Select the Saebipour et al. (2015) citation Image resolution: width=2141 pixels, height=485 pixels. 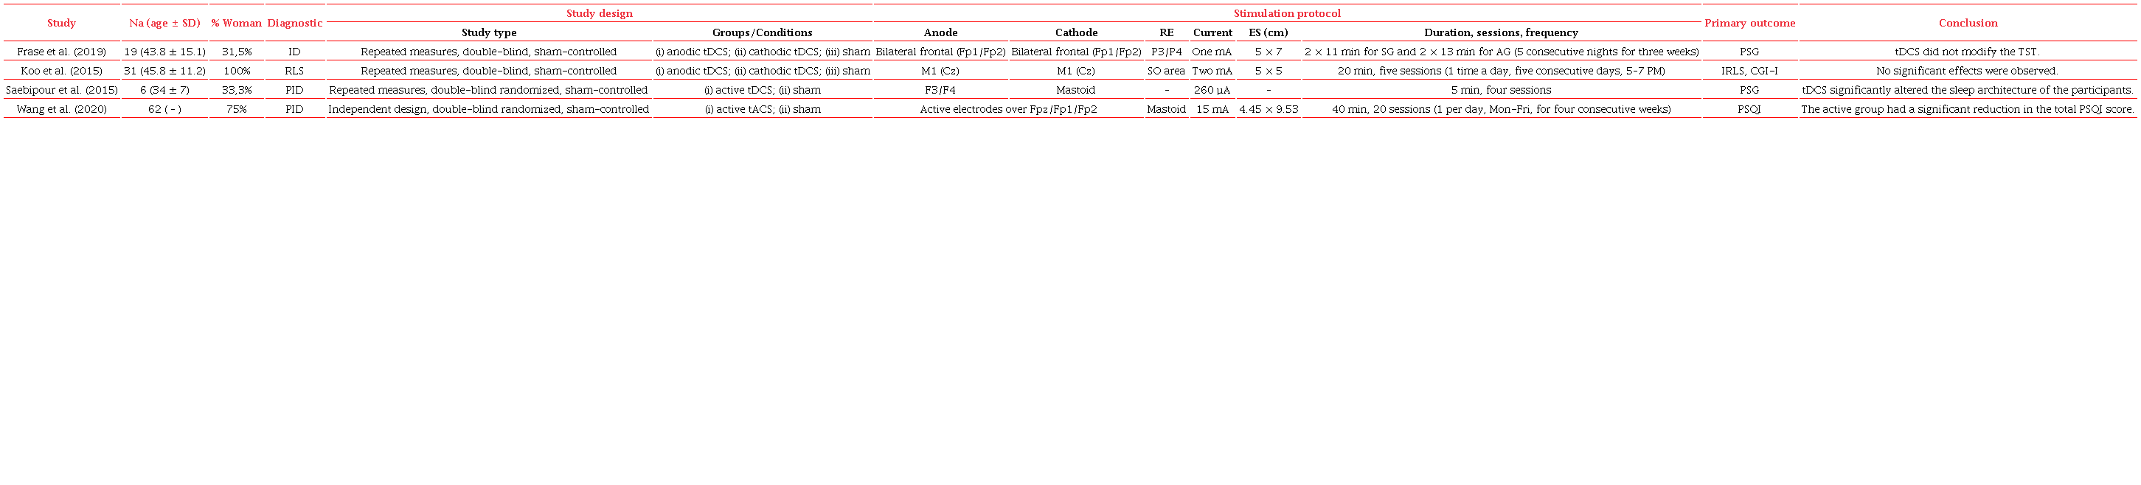61,90
